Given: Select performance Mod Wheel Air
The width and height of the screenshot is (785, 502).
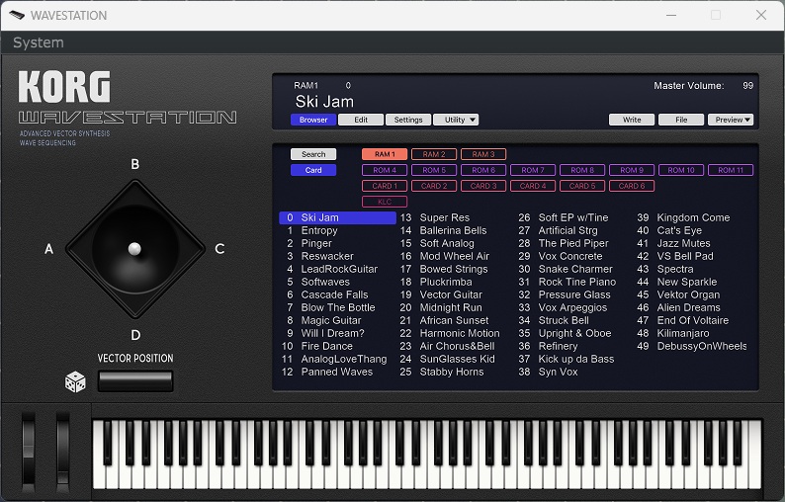Looking at the screenshot, I should click(x=454, y=256).
